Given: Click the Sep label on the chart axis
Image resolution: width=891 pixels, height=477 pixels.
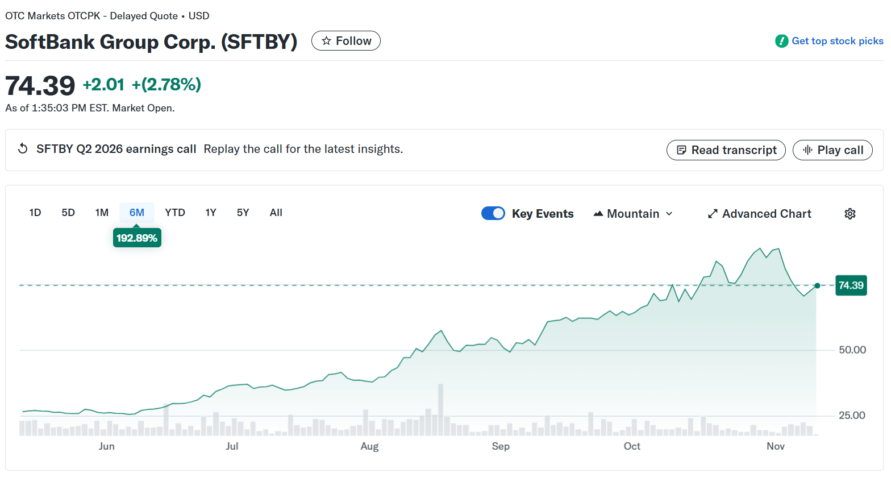Looking at the screenshot, I should coord(501,446).
